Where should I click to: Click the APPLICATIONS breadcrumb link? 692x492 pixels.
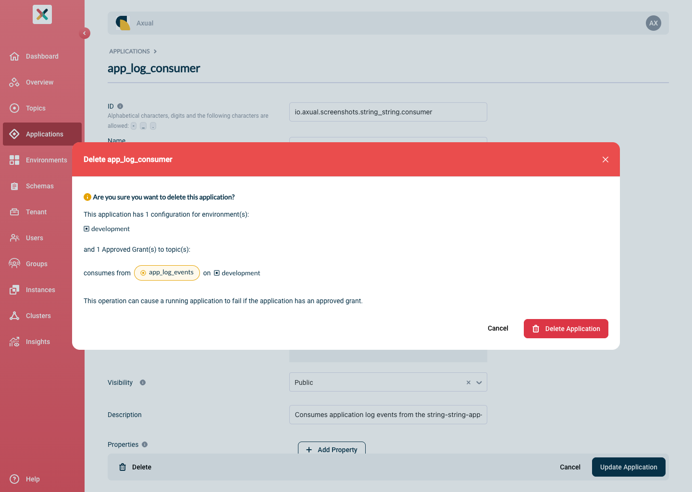pyautogui.click(x=129, y=51)
